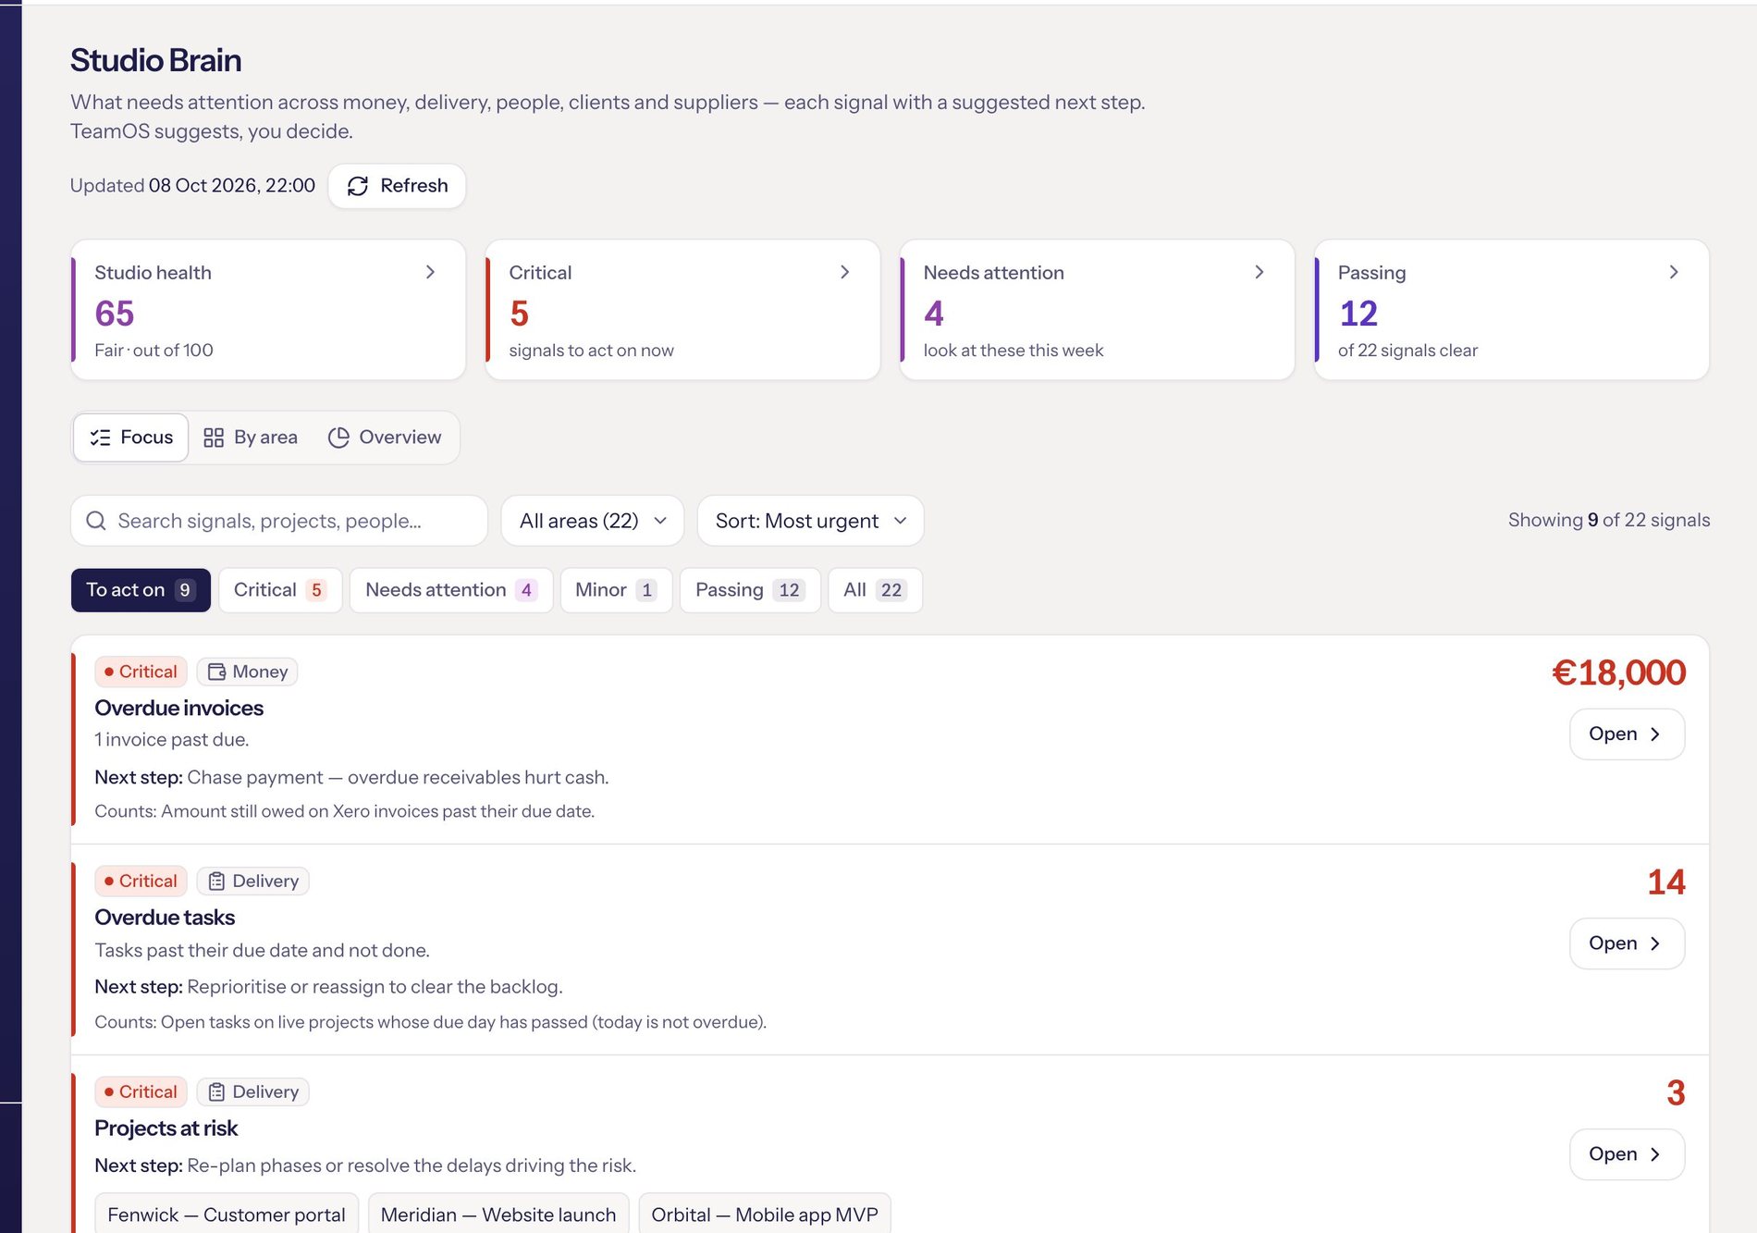Click the Overview pie chart icon
The width and height of the screenshot is (1757, 1233).
(x=338, y=438)
